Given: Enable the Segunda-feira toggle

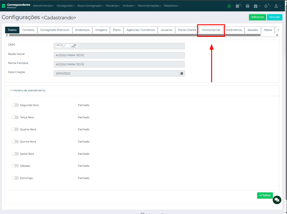Looking at the screenshot, I should 15,105.
